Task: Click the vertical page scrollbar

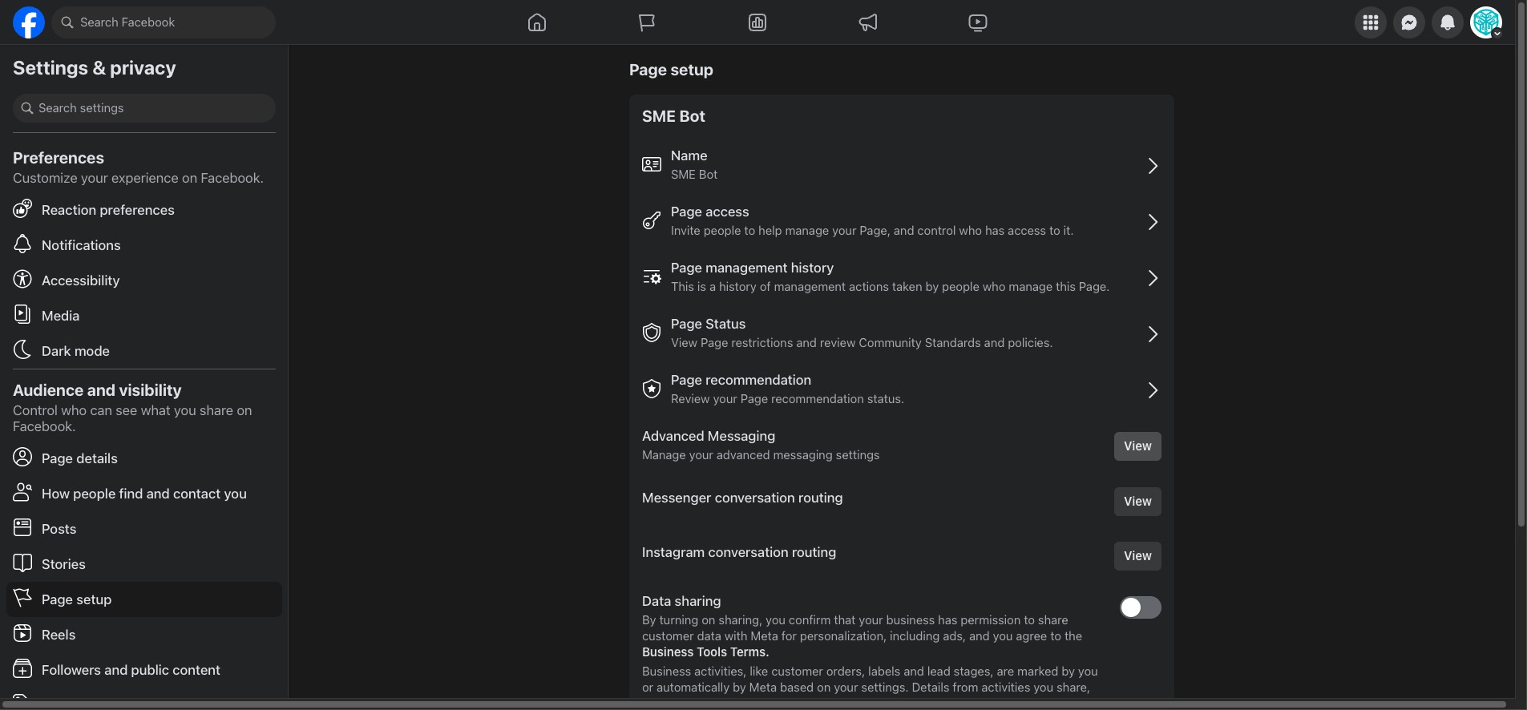Action: (x=1521, y=264)
